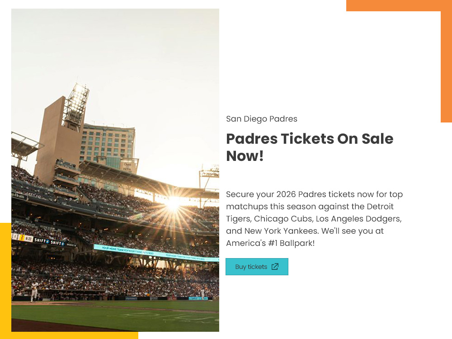This screenshot has width=452, height=339.
Task: Click the tall hotel building in the photo
Action: tap(108, 142)
